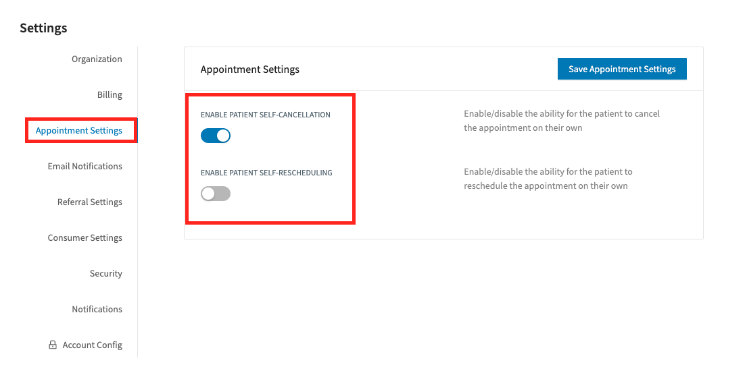The image size is (747, 371).
Task: Click the Enable Patient Self-Cancellation label
Action: point(266,115)
